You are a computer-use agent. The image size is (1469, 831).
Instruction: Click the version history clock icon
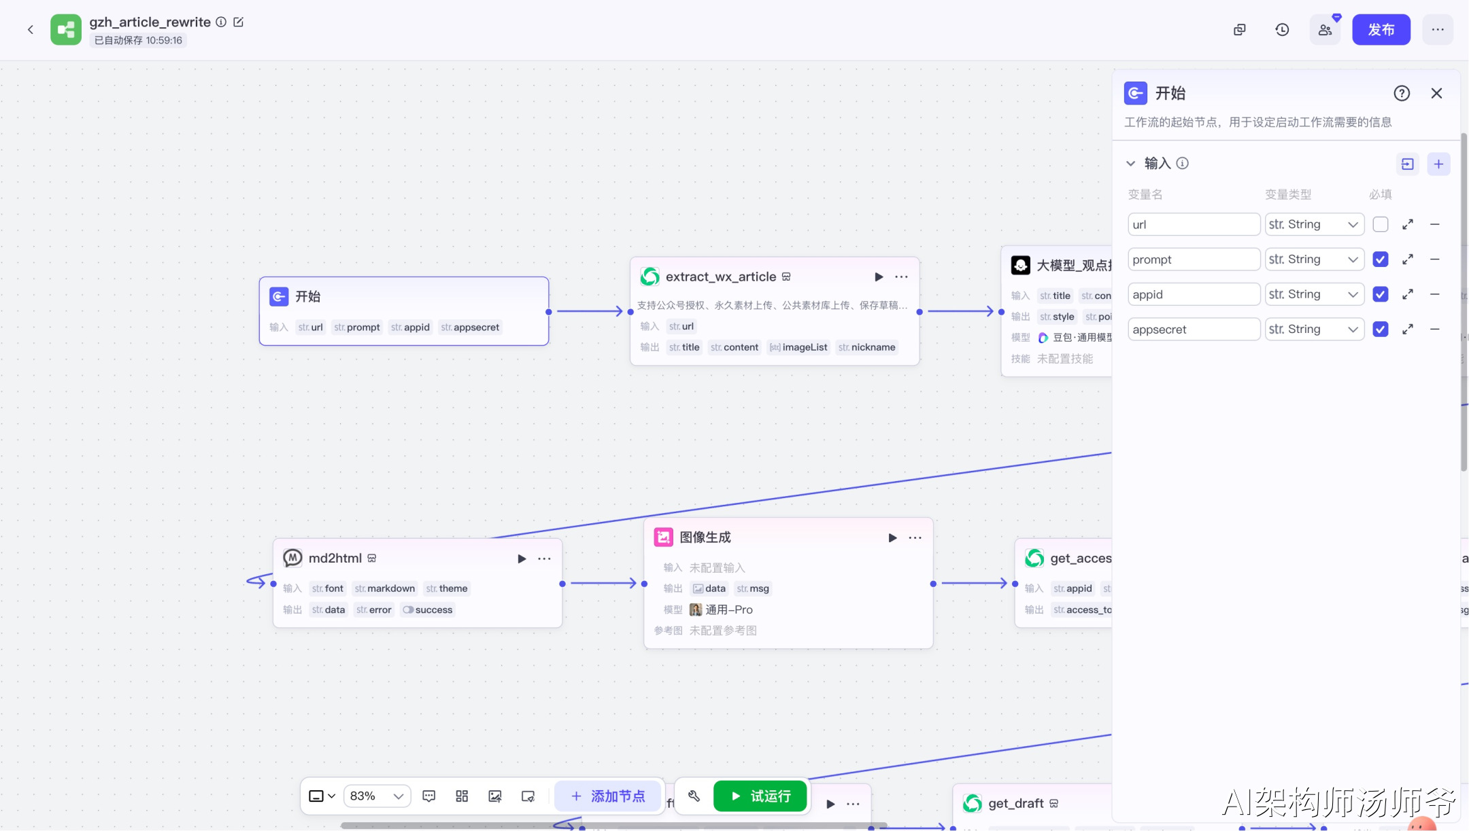tap(1282, 30)
